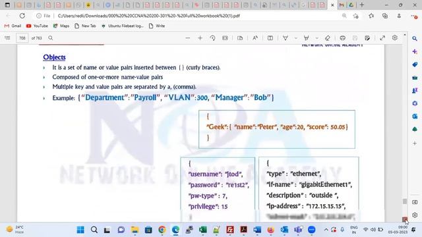The height and width of the screenshot is (237, 422).
Task: Open FileZilla from taskbar
Action: point(230,230)
